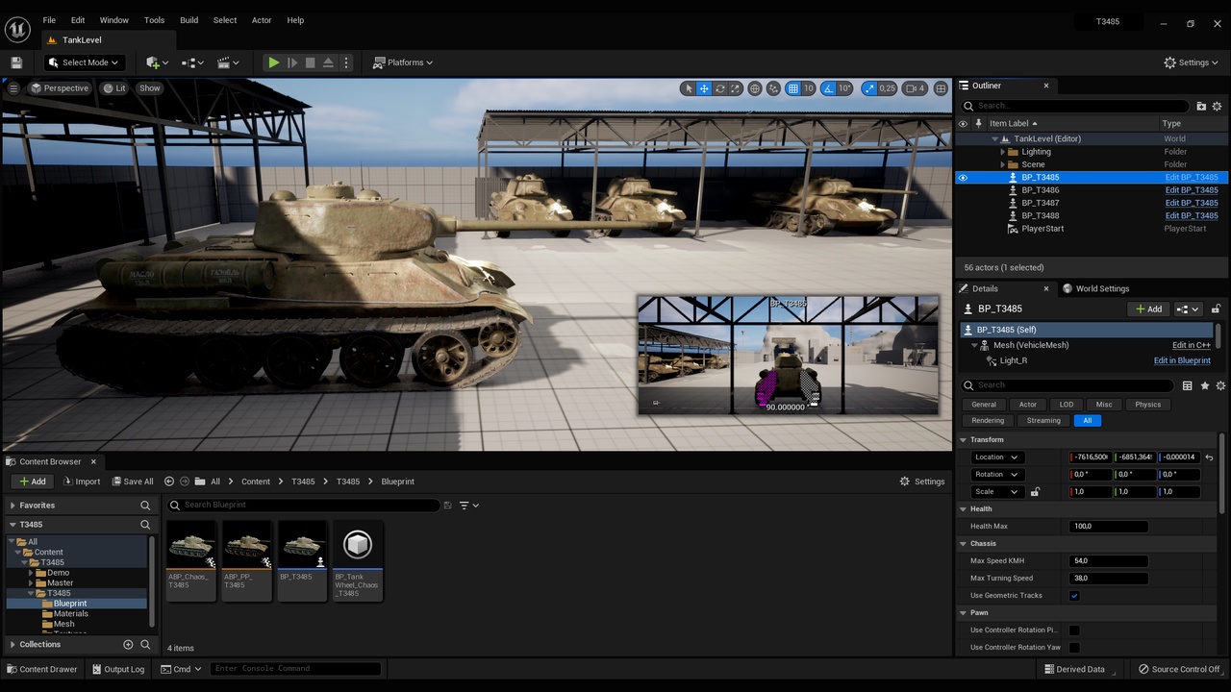Open camera speed setting showing 4
Viewport: 1231px width, 692px height.
(916, 88)
